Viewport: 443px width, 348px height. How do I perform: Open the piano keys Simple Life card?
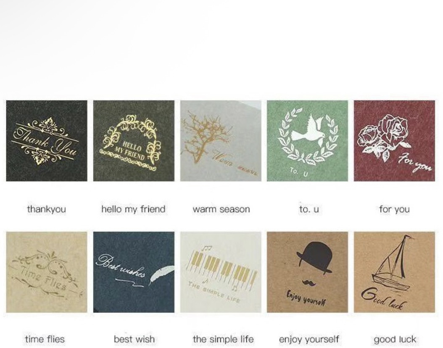point(221,272)
